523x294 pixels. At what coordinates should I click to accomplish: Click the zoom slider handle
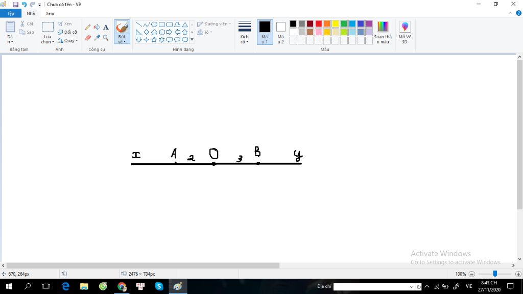click(495, 274)
